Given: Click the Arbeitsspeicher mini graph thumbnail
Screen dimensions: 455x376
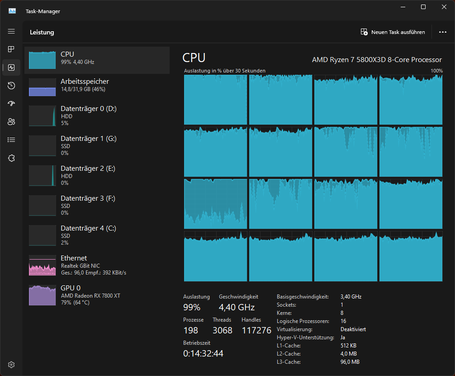Looking at the screenshot, I should pos(43,87).
